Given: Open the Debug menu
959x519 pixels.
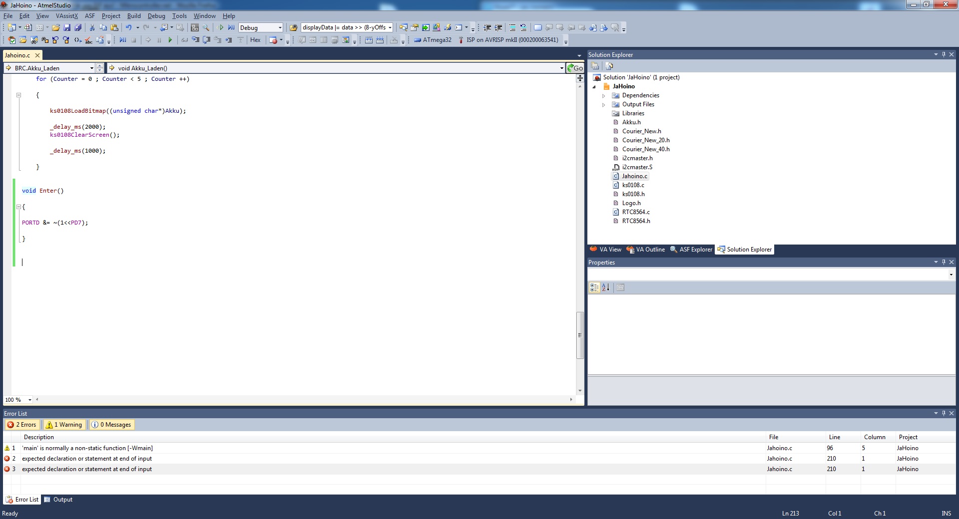Looking at the screenshot, I should pos(156,16).
